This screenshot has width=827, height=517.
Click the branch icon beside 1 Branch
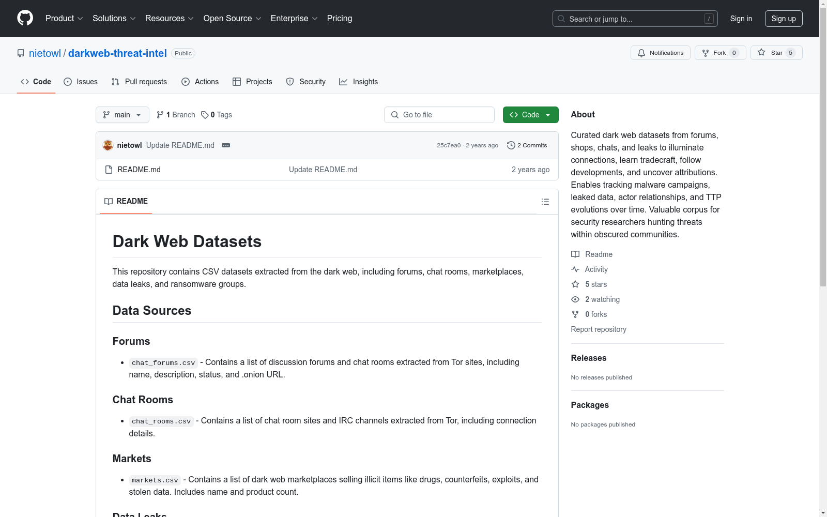[160, 115]
